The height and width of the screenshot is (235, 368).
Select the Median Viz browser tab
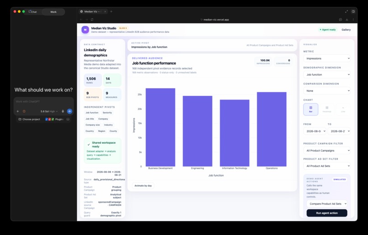pyautogui.click(x=93, y=11)
